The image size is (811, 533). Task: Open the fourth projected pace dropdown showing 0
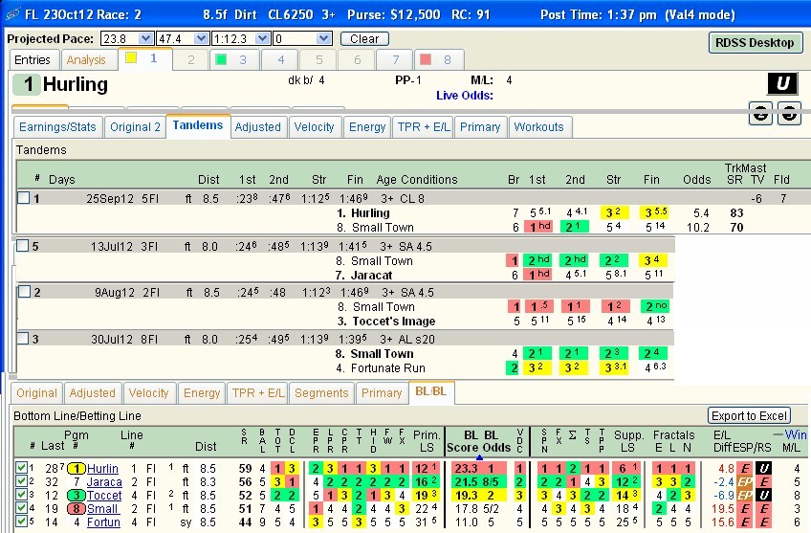(324, 39)
